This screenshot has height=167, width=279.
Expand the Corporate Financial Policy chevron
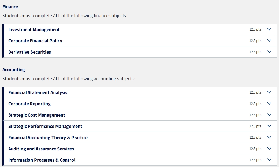coord(269,40)
